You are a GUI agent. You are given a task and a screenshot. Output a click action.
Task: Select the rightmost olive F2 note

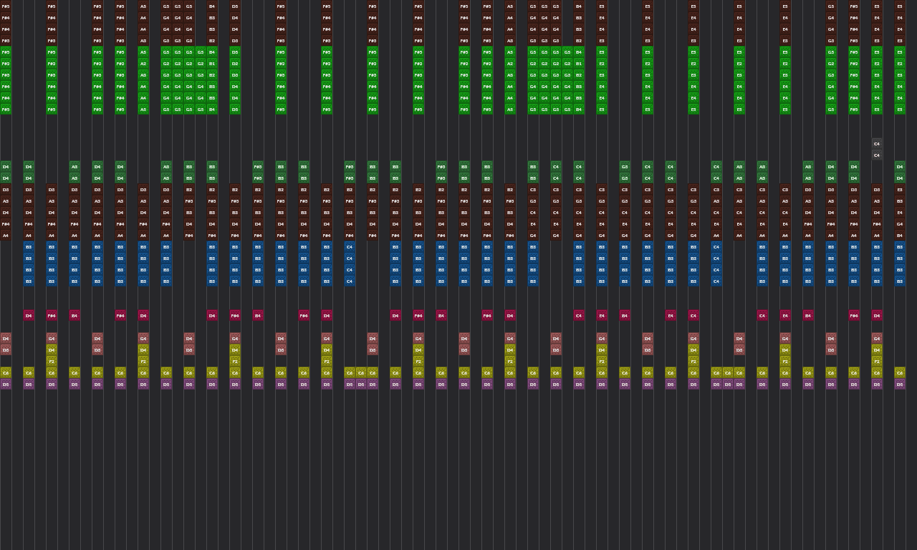877,361
